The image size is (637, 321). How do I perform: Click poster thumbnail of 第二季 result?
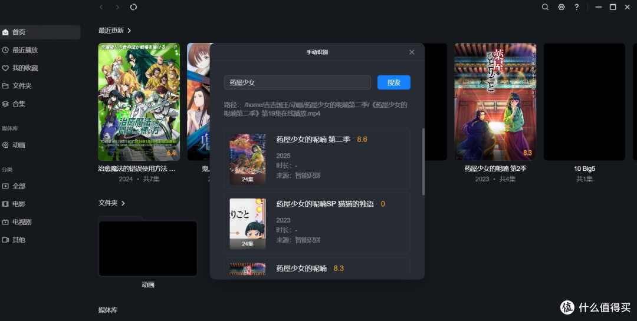[247, 159]
